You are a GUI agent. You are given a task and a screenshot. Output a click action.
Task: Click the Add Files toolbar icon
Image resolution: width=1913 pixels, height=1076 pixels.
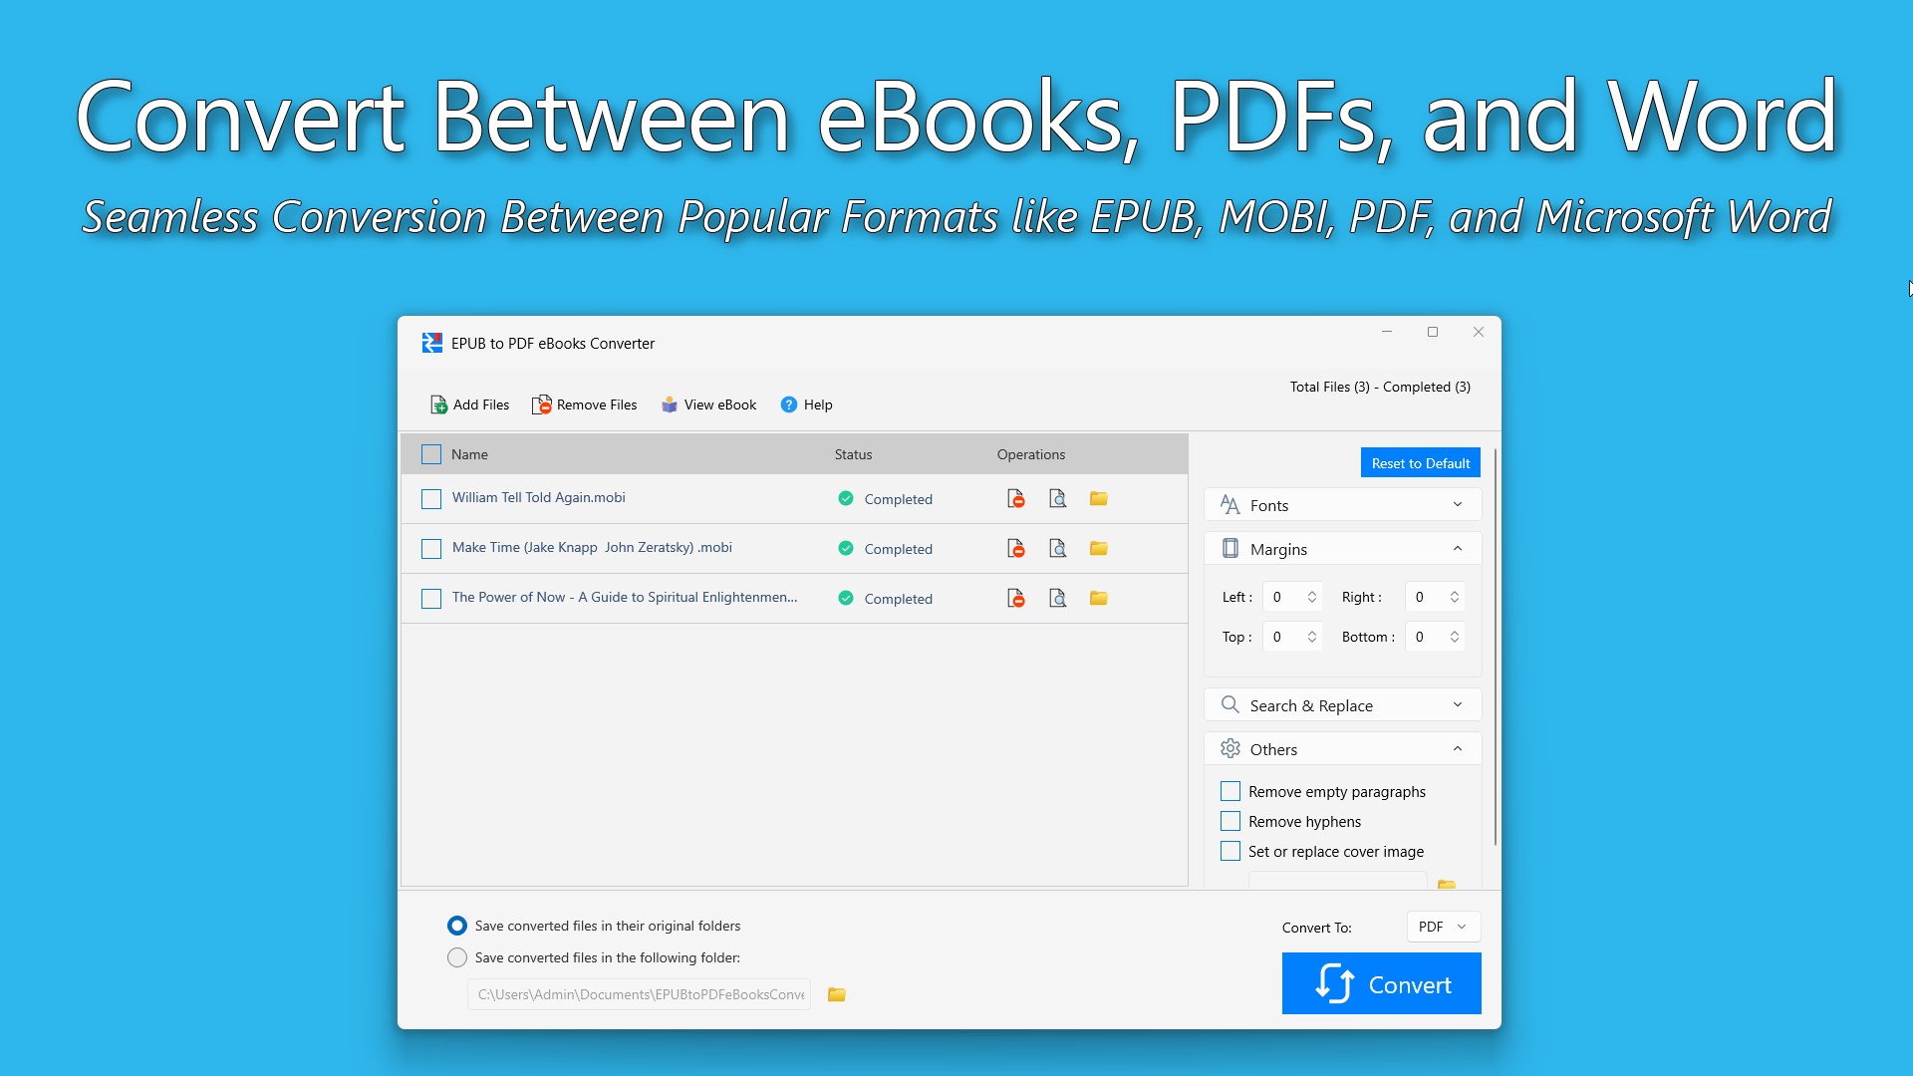[x=438, y=404]
